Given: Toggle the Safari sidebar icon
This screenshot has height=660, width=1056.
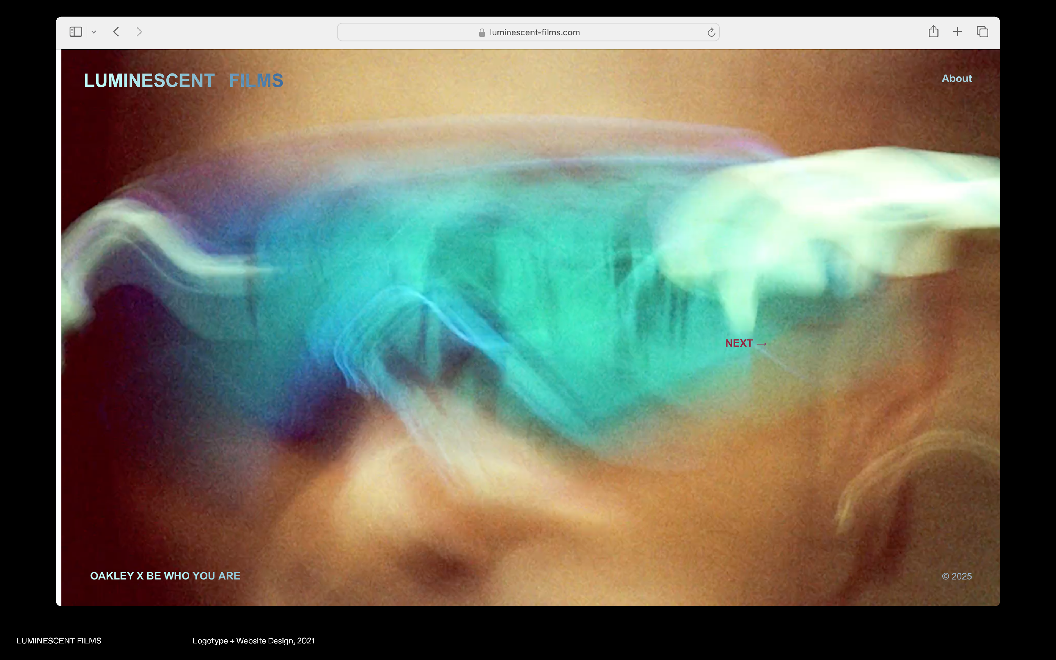Looking at the screenshot, I should [76, 32].
